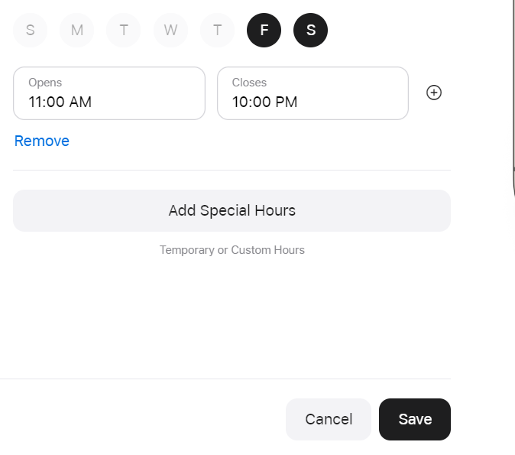Cancel the hours changes
Viewport: 515px width, 455px height.
tap(329, 420)
